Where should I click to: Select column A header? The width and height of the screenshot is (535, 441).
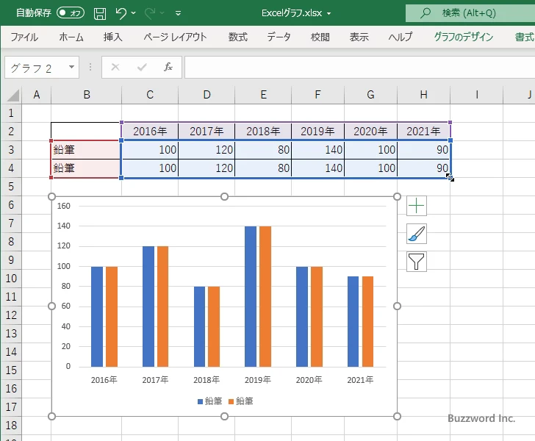[x=37, y=95]
